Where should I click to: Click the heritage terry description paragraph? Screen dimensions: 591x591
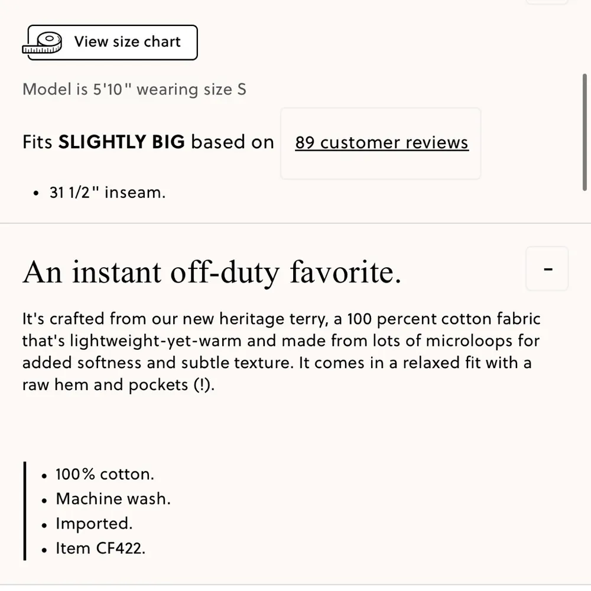281,352
